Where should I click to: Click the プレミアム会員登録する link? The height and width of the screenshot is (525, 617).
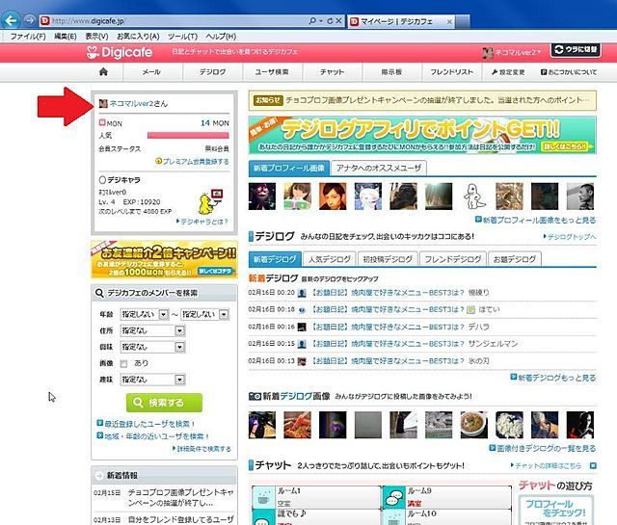(x=196, y=163)
